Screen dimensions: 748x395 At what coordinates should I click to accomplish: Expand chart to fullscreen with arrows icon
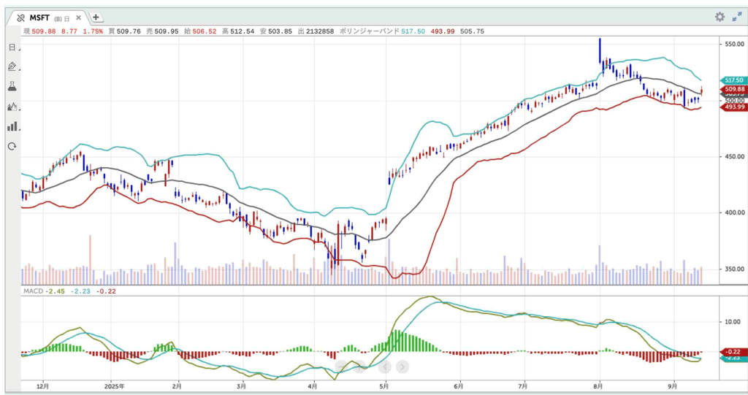(736, 17)
